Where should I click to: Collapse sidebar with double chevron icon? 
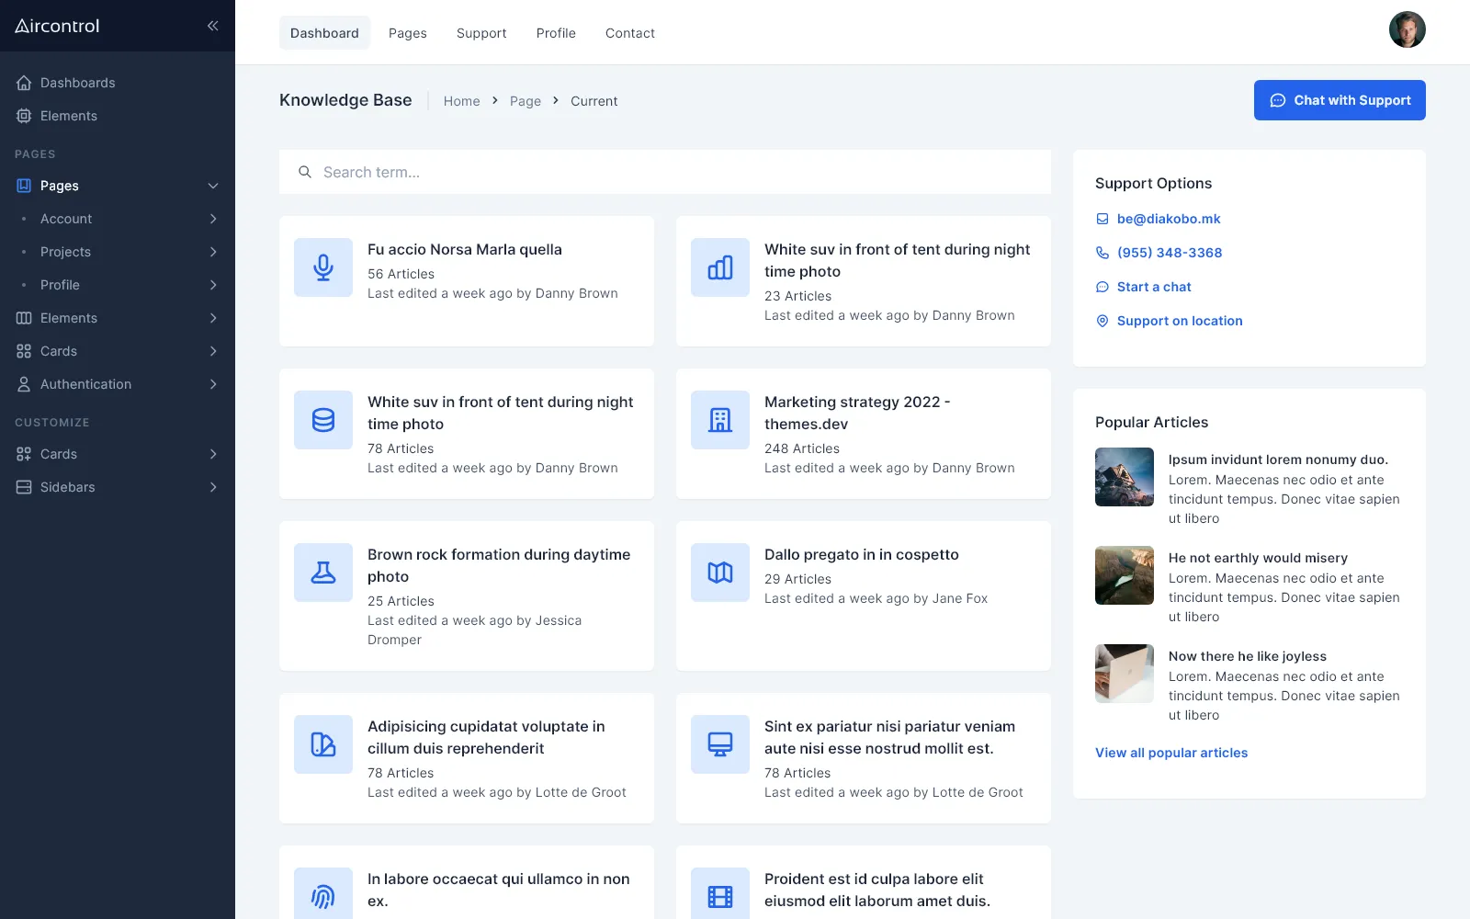pyautogui.click(x=212, y=26)
